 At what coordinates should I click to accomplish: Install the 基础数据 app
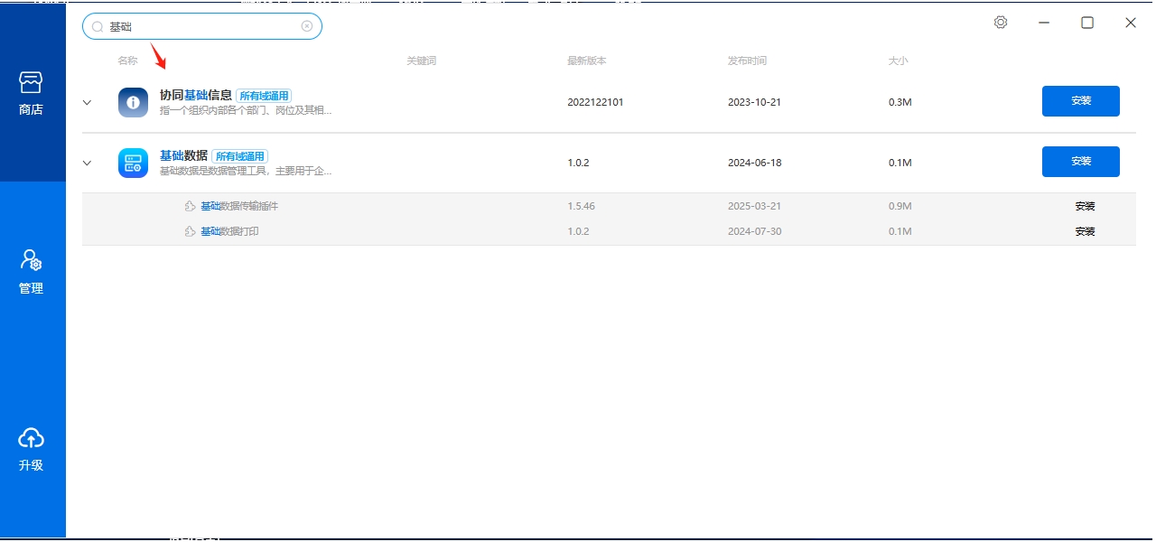pos(1080,162)
